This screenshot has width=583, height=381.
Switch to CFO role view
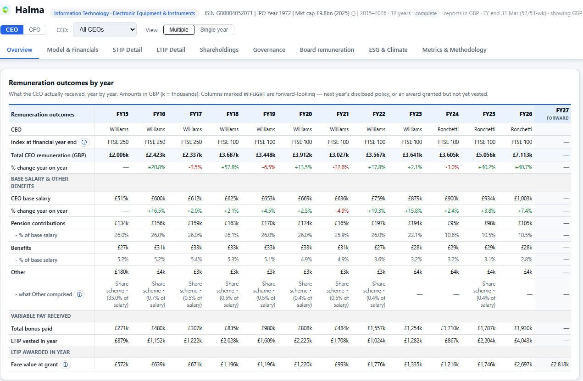click(35, 30)
